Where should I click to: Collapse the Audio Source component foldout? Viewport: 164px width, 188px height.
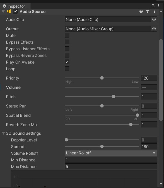(3, 12)
